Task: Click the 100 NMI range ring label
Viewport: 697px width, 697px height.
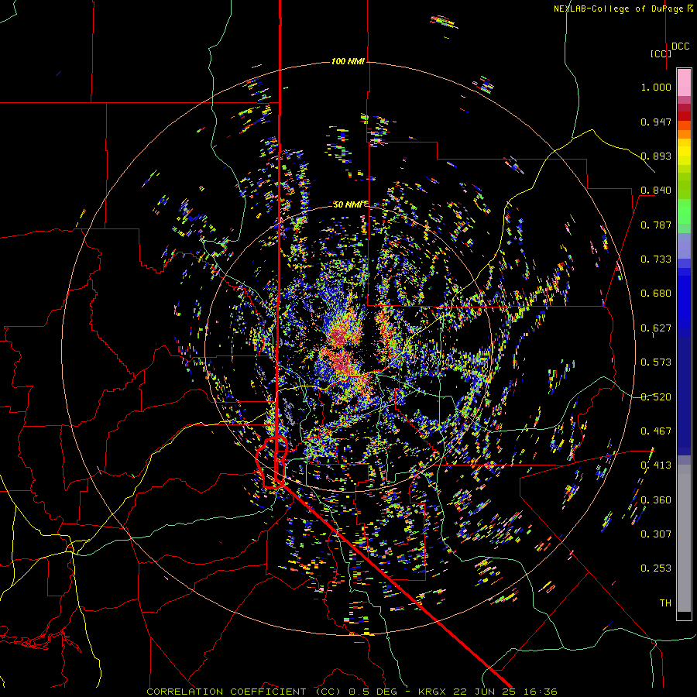Action: pyautogui.click(x=348, y=61)
